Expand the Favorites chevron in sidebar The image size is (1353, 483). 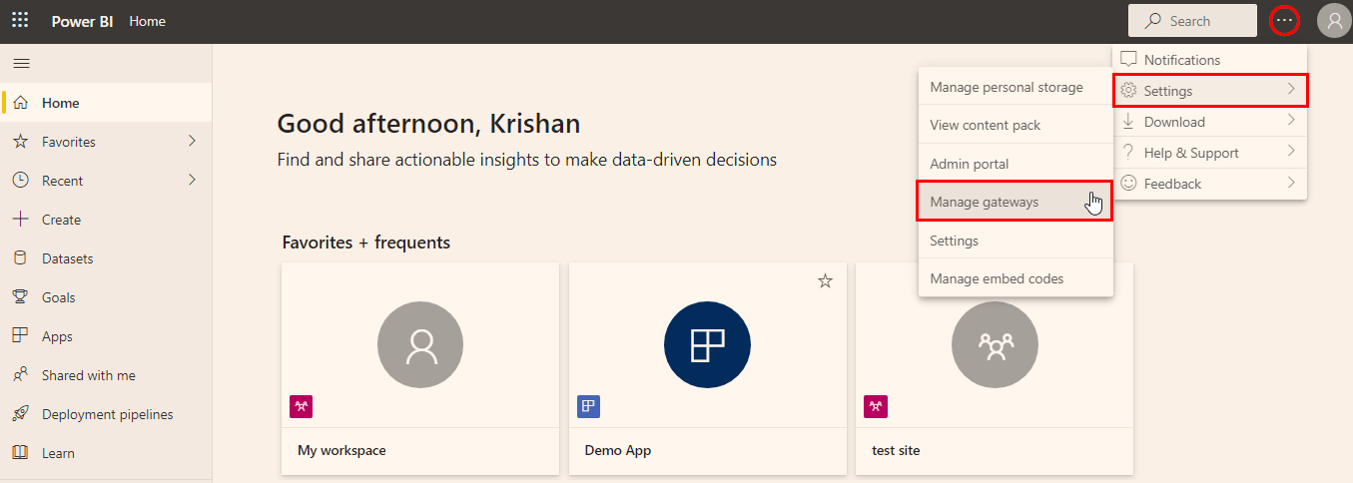click(x=192, y=142)
